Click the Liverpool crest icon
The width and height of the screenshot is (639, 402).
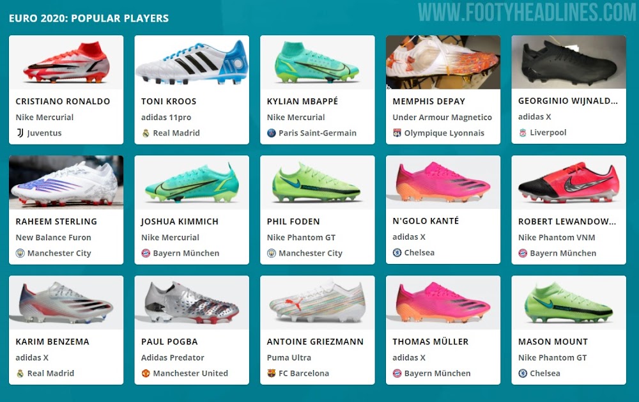523,132
